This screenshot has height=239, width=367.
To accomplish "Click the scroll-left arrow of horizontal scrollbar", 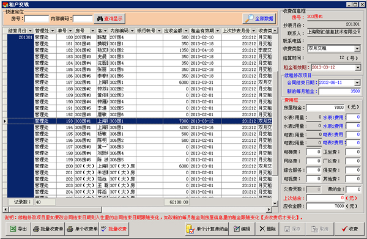I will [x=6, y=209].
